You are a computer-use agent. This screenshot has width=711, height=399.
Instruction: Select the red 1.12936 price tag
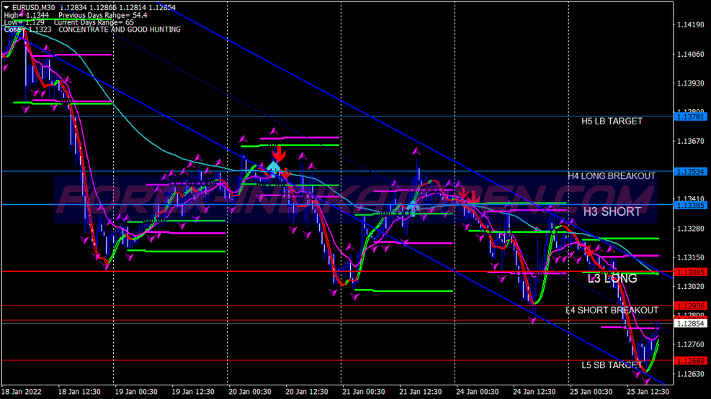coord(690,306)
